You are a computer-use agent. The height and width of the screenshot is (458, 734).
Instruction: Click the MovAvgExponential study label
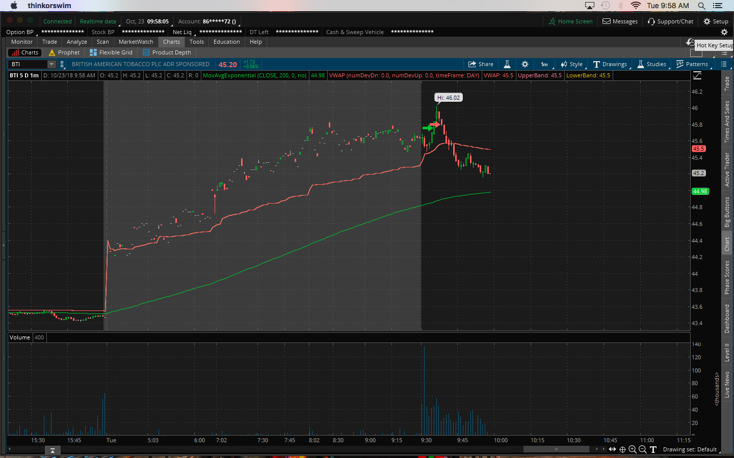pos(255,75)
